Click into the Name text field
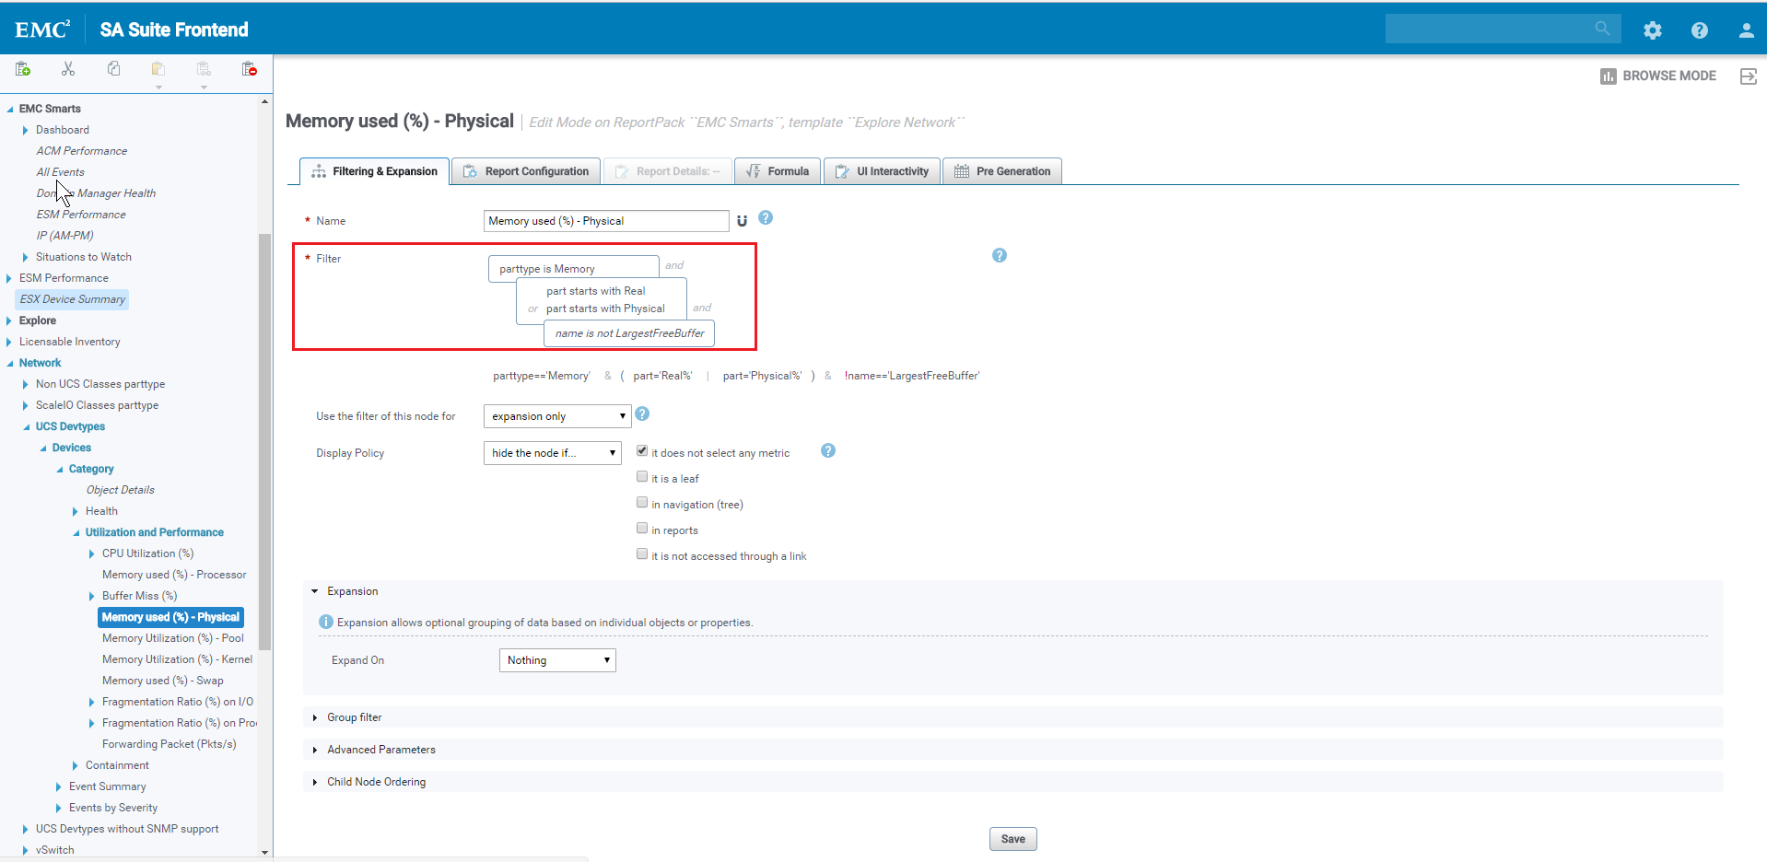1767x862 pixels. point(605,221)
